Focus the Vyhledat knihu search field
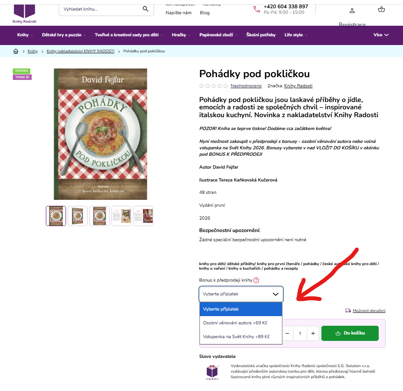 pyautogui.click(x=101, y=9)
